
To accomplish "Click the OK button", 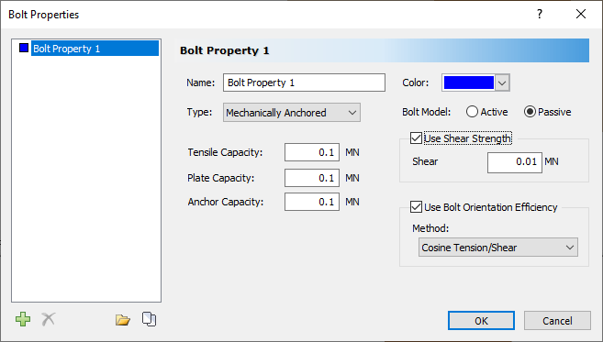I will coord(481,321).
